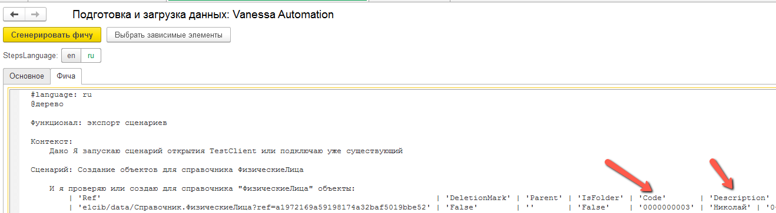The width and height of the screenshot is (776, 213).
Task: Click Выбрать зависимые элементы button
Action: click(168, 35)
